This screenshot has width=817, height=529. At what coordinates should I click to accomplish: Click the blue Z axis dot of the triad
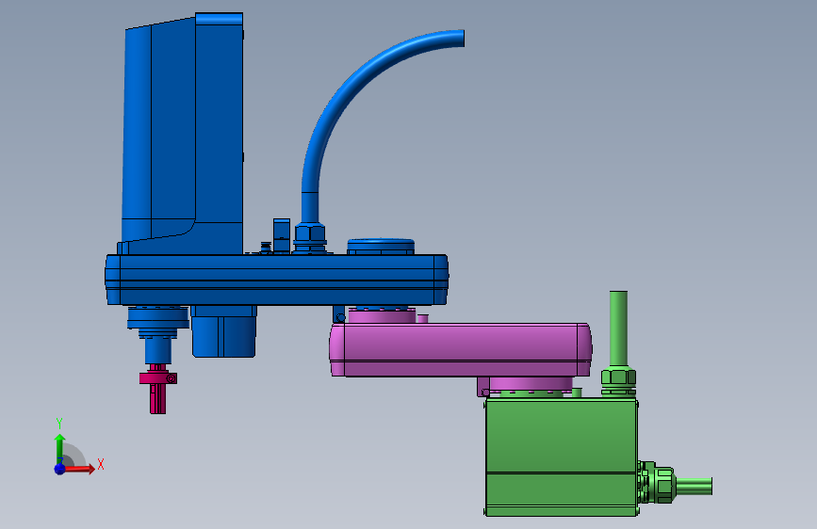point(60,469)
